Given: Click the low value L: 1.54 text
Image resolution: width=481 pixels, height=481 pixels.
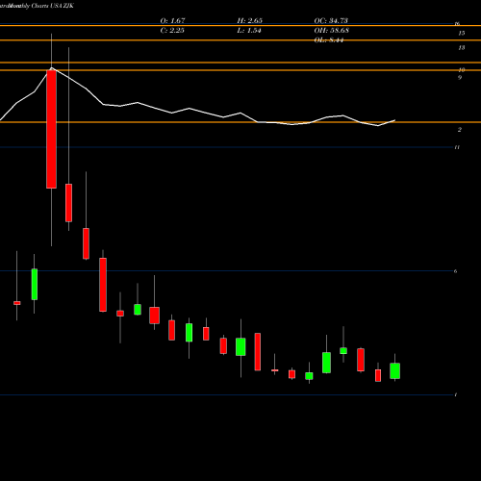Looking at the screenshot, I should coord(249,31).
